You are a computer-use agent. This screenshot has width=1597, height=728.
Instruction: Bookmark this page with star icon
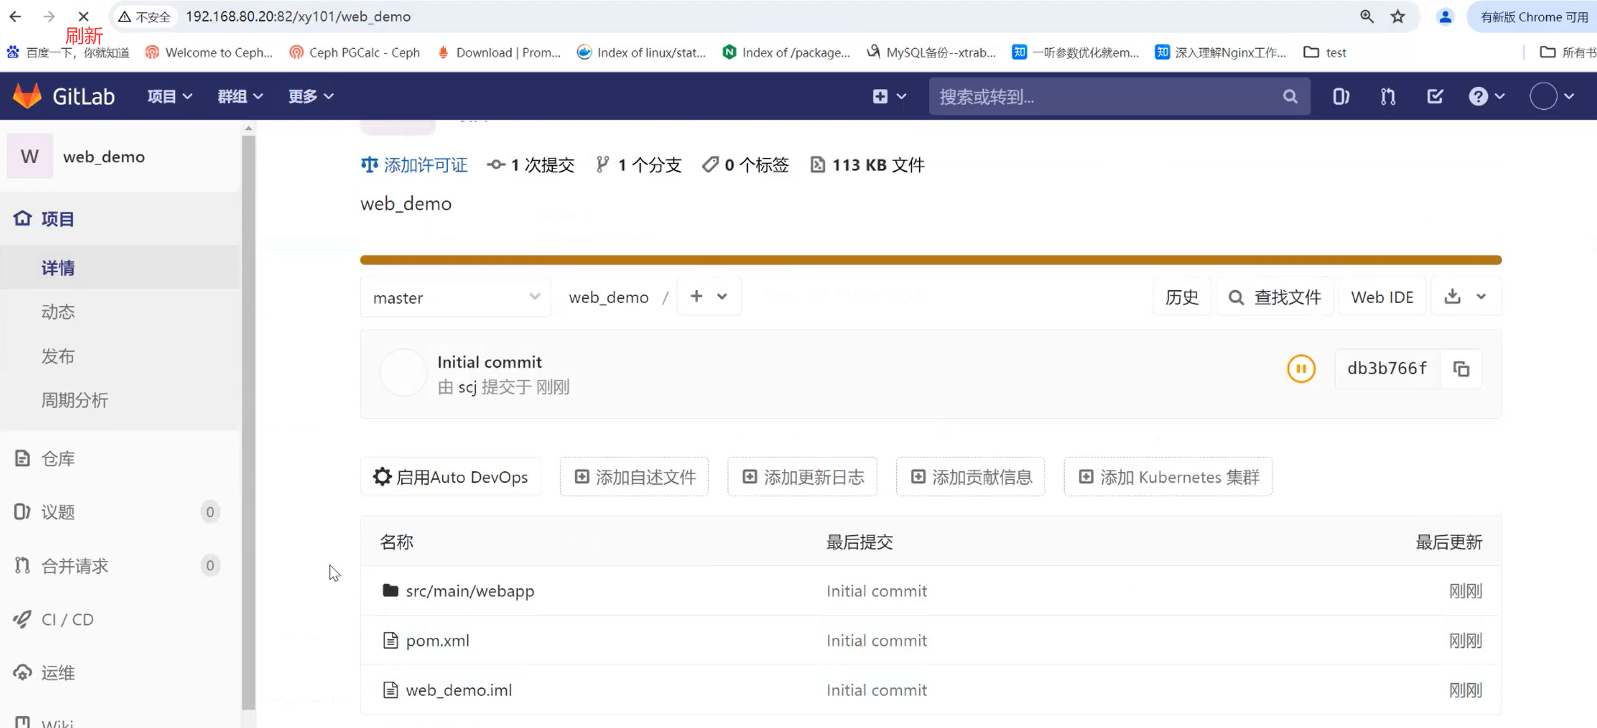click(x=1398, y=17)
